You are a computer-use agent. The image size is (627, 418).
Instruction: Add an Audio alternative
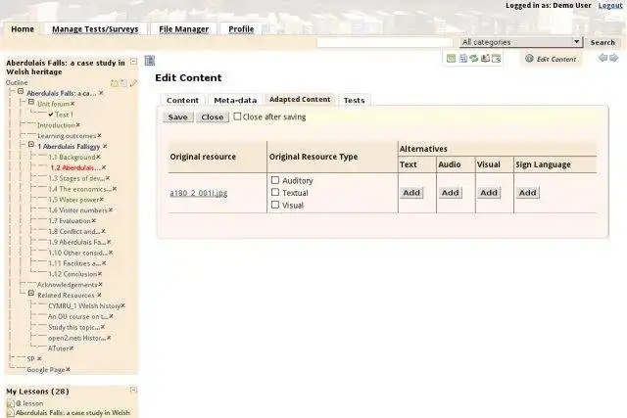point(450,193)
